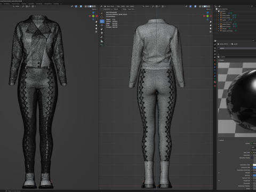Toggle overlays in left viewport header
Image resolution: width=256 pixels, height=192 pixels.
(81, 6)
